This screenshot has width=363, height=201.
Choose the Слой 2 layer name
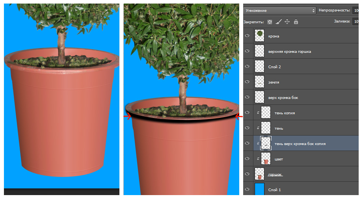click(275, 67)
